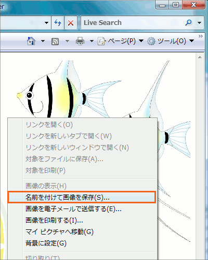The width and height of the screenshot is (208, 260).
Task: Open the ページ(P) dropdown arrow
Action: [x=141, y=41]
